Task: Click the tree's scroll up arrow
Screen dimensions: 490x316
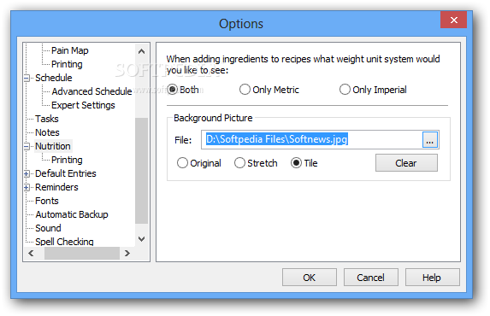Action: [142, 51]
